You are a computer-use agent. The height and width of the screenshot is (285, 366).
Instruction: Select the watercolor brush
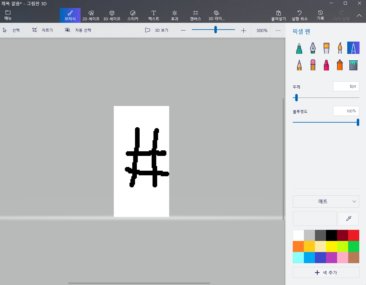click(340, 48)
